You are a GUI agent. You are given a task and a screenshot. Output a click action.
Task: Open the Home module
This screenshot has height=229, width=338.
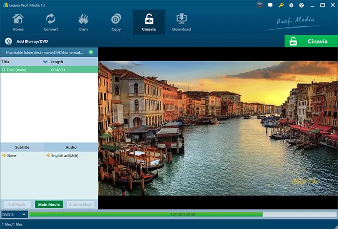18,22
